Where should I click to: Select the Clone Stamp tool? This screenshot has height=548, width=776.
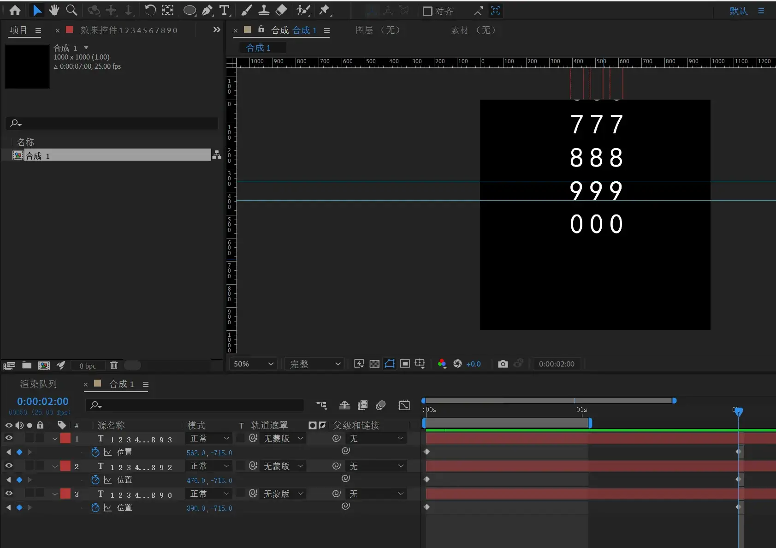[264, 10]
